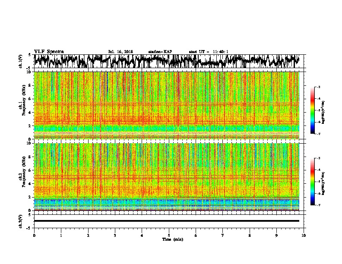Click the "start UT = 11:40:1" header text
The image size is (342, 264).
pyautogui.click(x=209, y=52)
